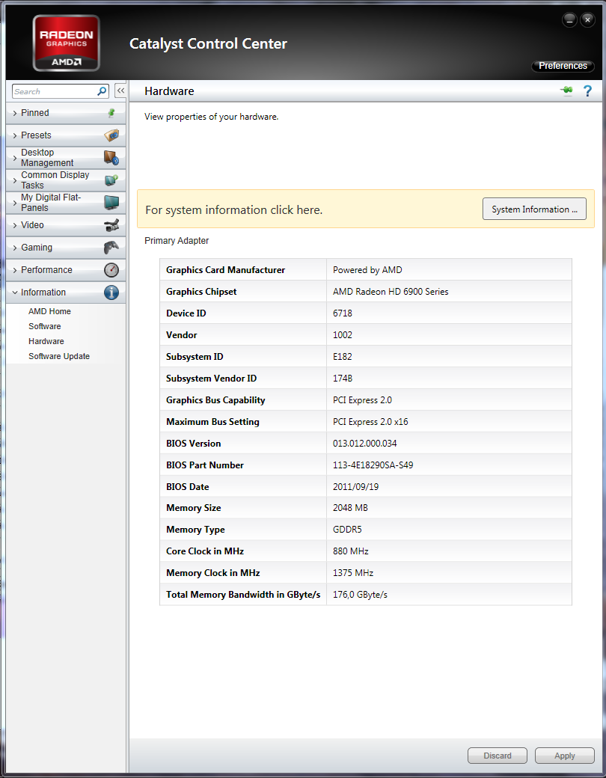Select the Device ID value 6718

pyautogui.click(x=343, y=313)
